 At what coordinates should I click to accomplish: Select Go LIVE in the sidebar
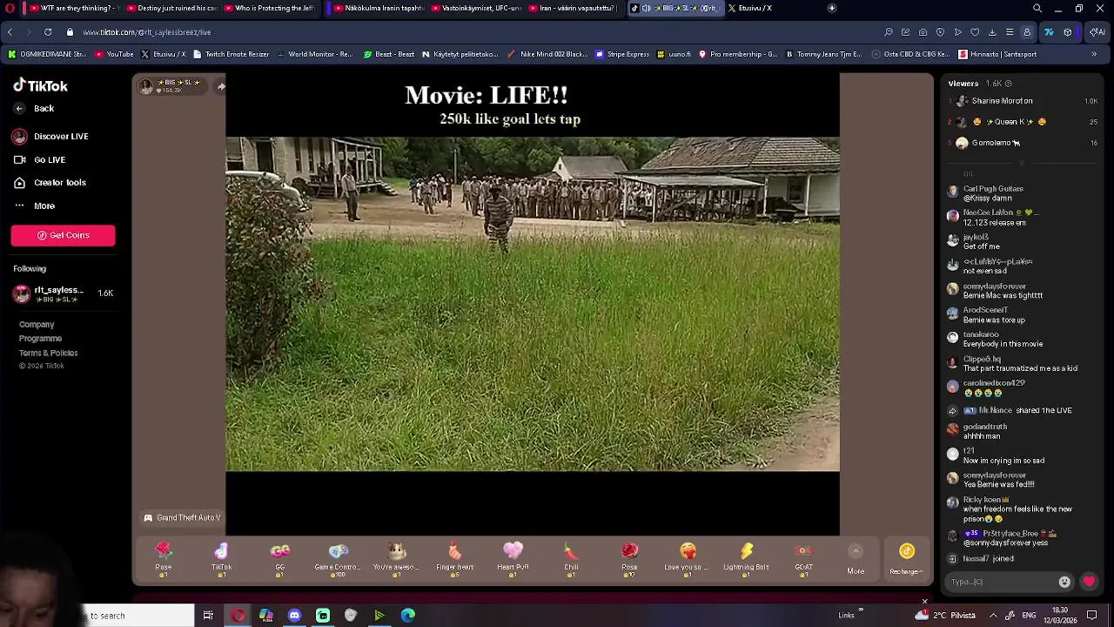pos(39,160)
